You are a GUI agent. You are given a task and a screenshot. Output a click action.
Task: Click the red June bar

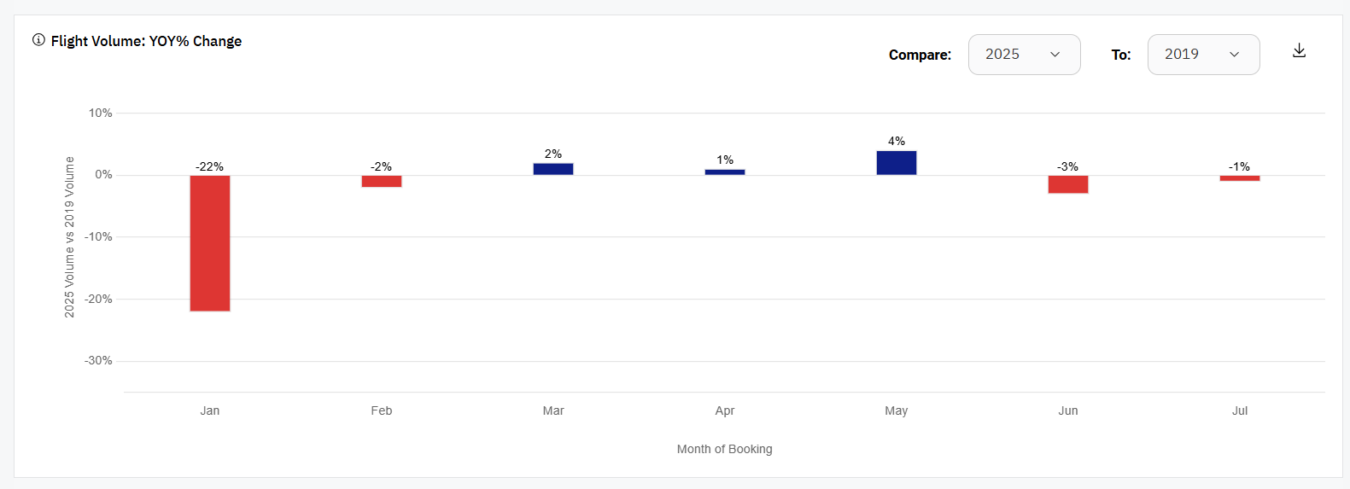(x=1068, y=184)
